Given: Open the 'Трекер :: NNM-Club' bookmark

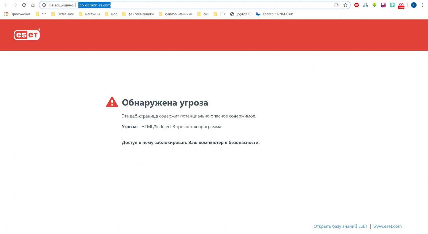Looking at the screenshot, I should [274, 14].
